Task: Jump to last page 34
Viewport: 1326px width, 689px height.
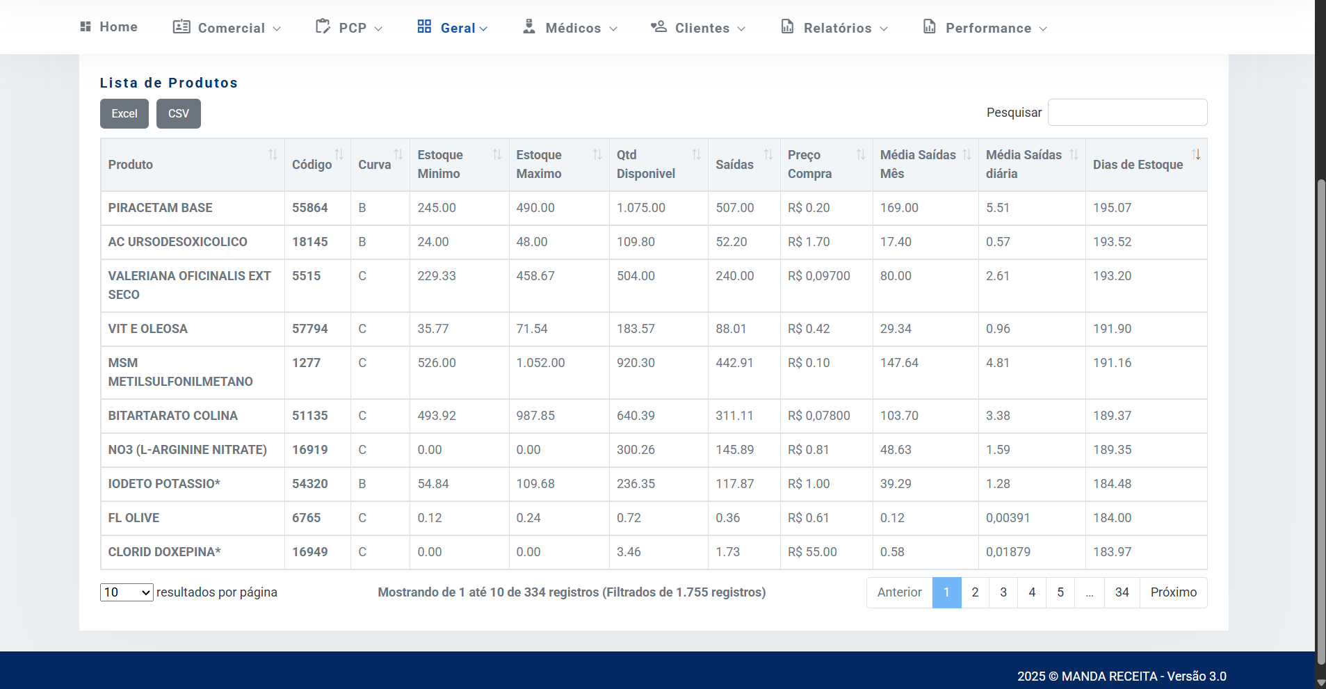Action: (x=1122, y=592)
